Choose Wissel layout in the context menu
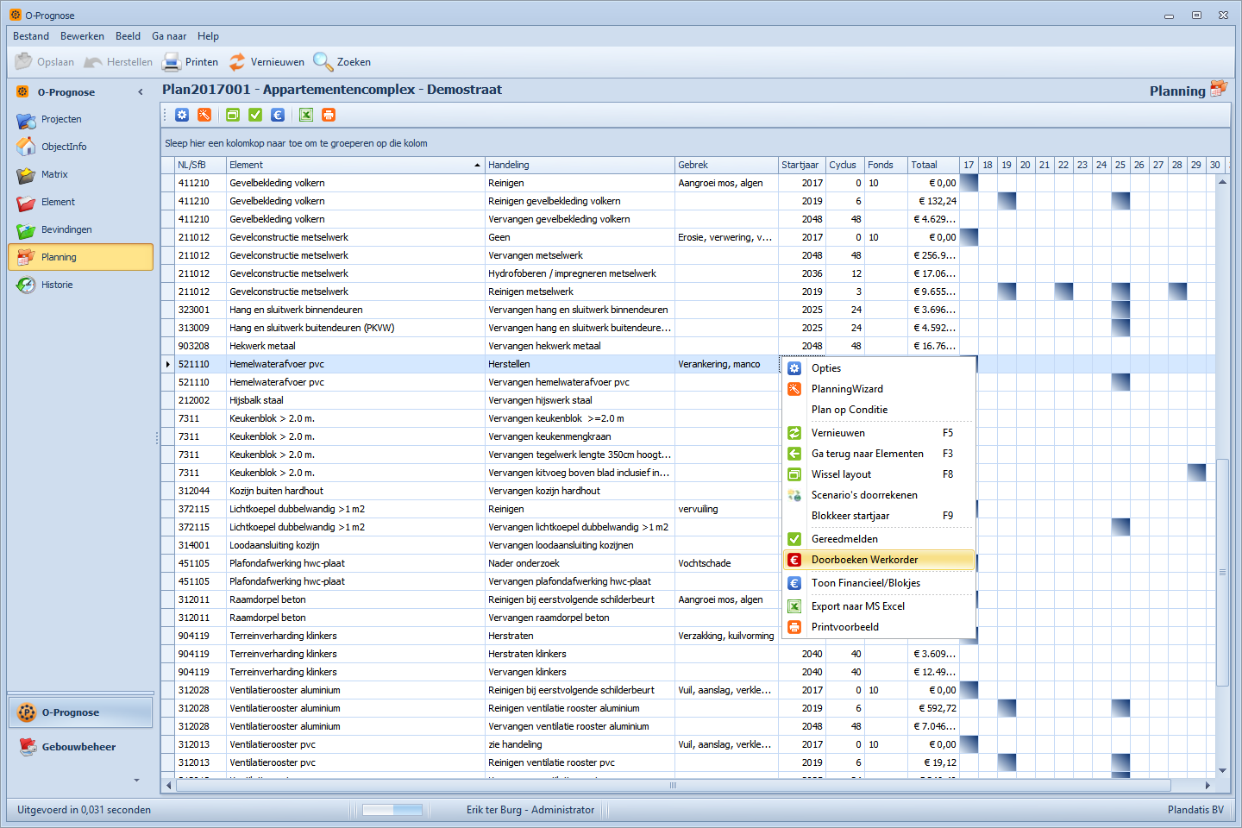The image size is (1242, 828). click(879, 474)
